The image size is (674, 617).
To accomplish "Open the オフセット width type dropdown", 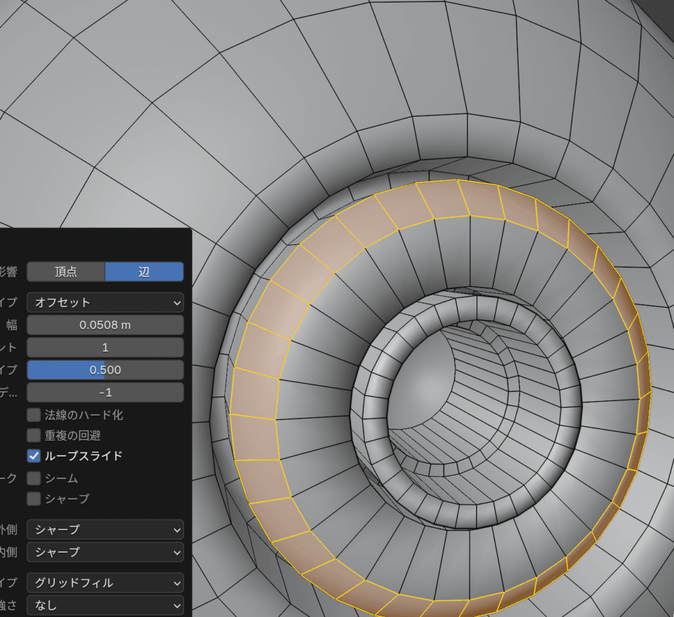I will click(x=105, y=302).
